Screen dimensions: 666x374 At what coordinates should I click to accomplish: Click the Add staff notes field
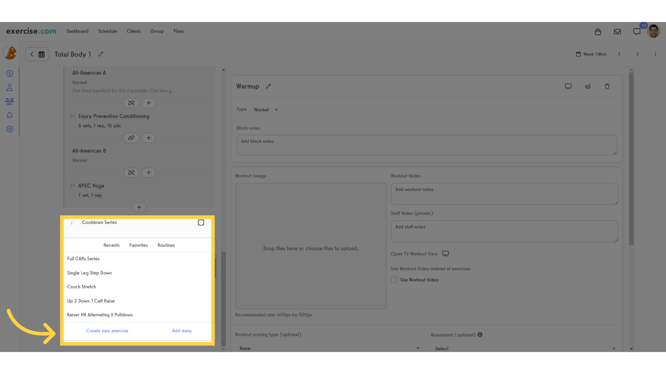504,231
